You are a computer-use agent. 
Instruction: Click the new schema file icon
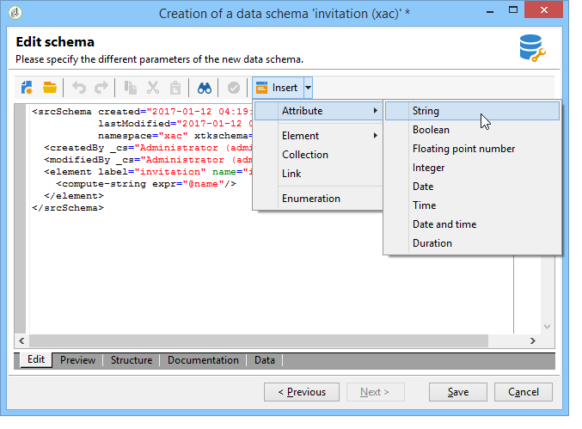point(27,88)
